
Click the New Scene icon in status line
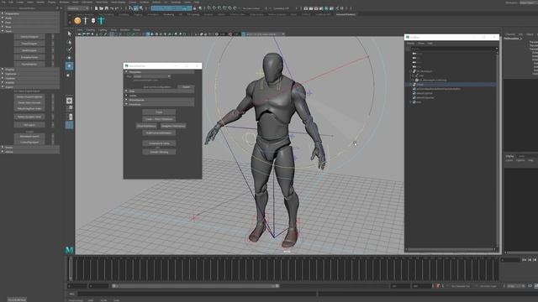(x=97, y=8)
